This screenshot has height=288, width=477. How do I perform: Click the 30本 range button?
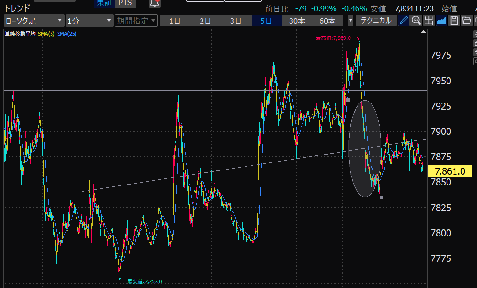[297, 21]
